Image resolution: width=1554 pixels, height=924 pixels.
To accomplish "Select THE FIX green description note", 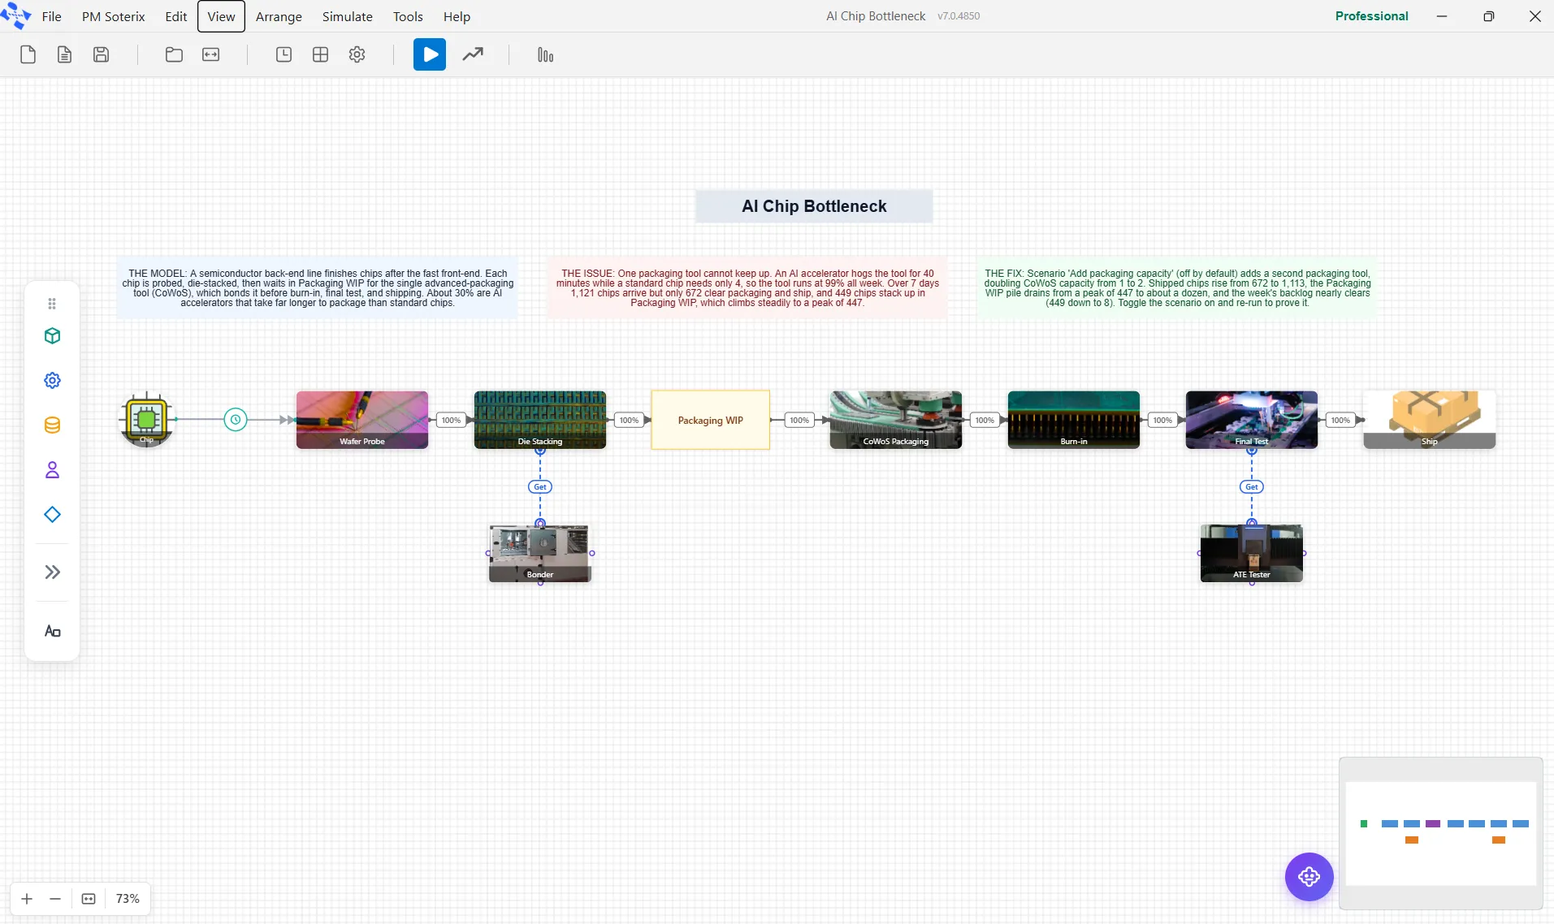I will (1177, 288).
